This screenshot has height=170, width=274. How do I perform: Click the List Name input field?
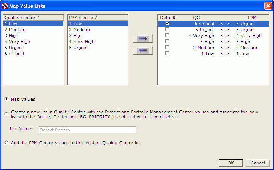pos(87,130)
